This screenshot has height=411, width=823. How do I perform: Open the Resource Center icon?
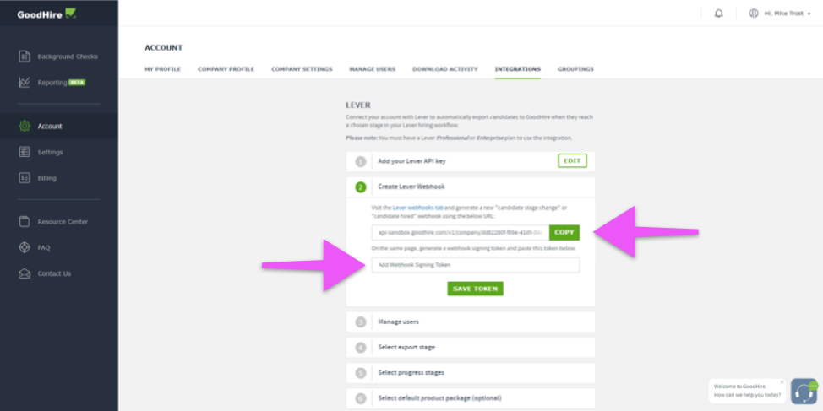(x=25, y=221)
